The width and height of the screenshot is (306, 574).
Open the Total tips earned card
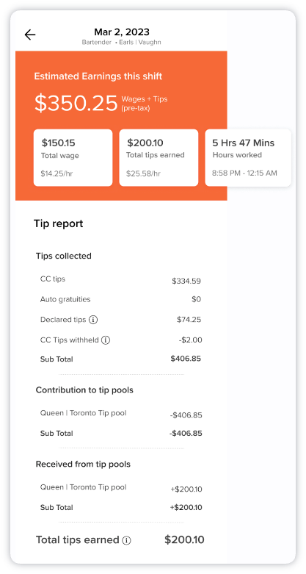coord(159,158)
